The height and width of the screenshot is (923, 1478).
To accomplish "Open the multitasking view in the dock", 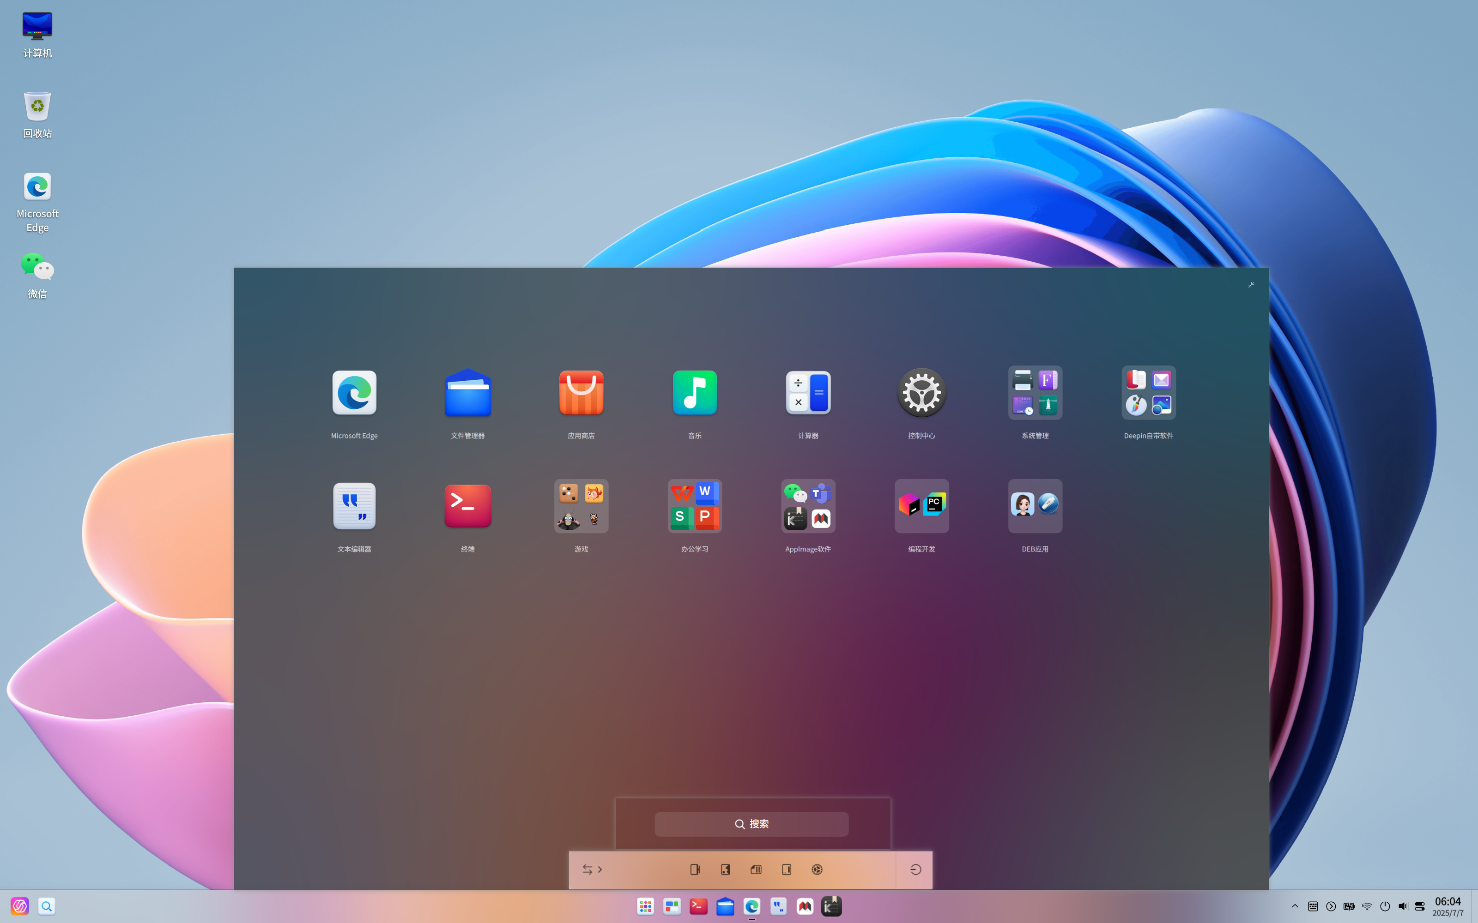I will [672, 906].
